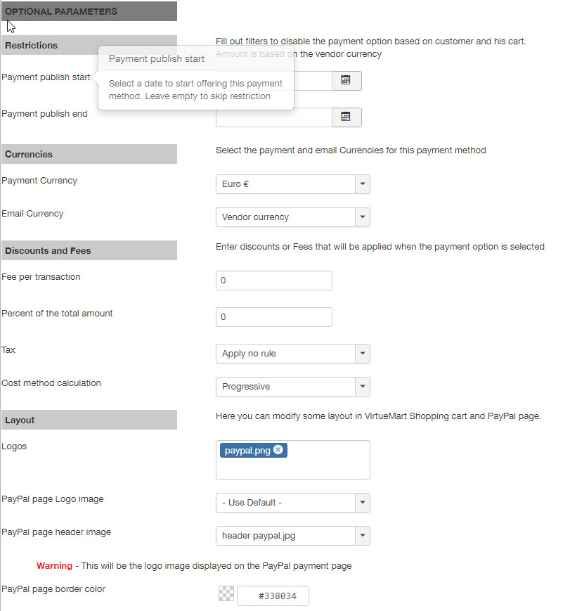Click the Payment publish end date field
The width and height of the screenshot is (570, 611).
pos(273,117)
